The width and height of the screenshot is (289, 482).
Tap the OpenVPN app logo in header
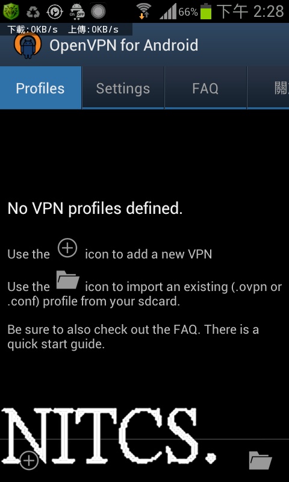[27, 46]
